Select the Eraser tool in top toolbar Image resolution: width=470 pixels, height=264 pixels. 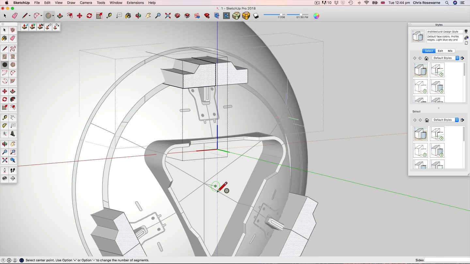tap(15, 16)
